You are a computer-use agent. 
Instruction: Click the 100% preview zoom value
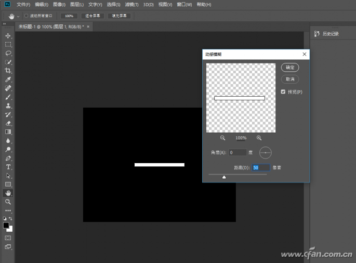tap(241, 138)
